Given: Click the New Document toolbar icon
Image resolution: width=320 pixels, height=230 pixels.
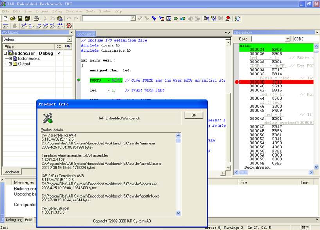Looking at the screenshot, I should coord(5,18).
